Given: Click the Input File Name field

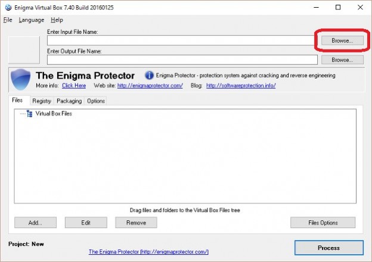Looking at the screenshot, I should click(x=182, y=40).
